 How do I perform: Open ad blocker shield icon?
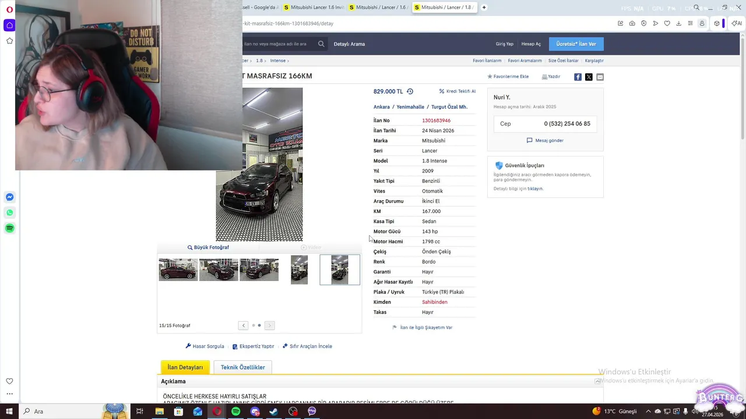point(643,23)
